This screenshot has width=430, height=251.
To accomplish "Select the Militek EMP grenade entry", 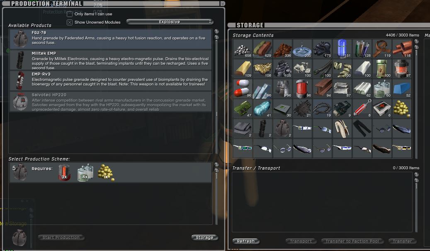I will point(111,60).
